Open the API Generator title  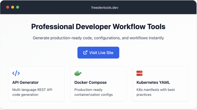click(x=25, y=82)
